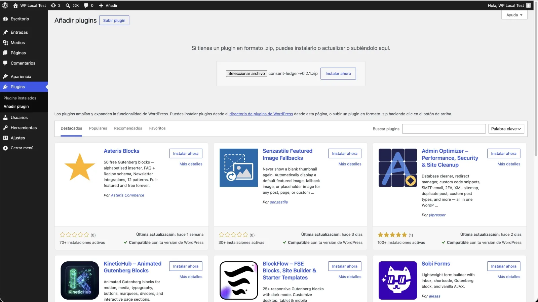Open the search command palette icon
Image resolution: width=538 pixels, height=302 pixels.
click(68, 5)
